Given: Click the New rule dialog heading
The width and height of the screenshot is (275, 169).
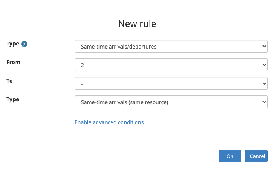Looking at the screenshot, I should [137, 23].
